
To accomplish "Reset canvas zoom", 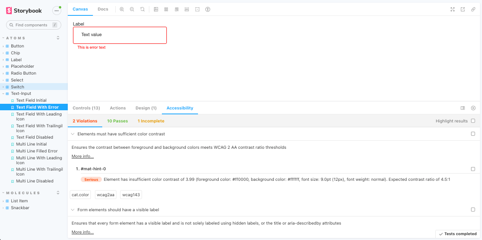I will pos(142,9).
